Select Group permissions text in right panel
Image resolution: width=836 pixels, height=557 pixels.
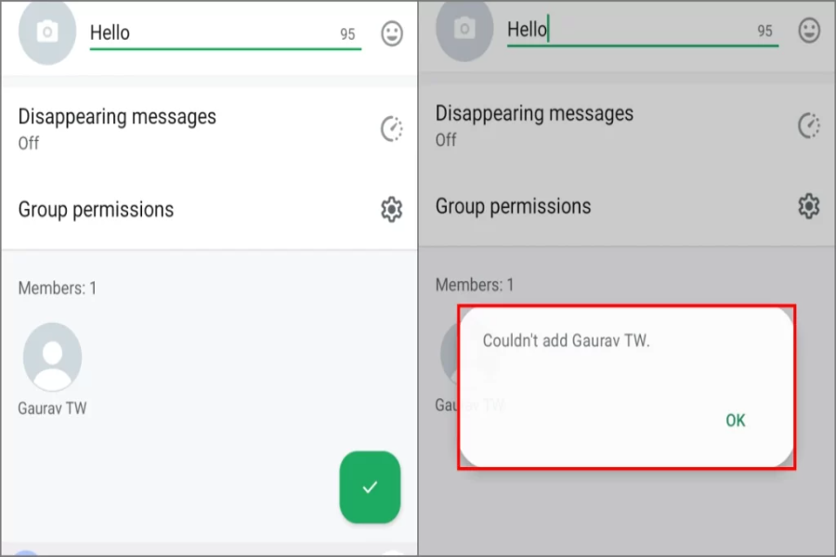(513, 206)
